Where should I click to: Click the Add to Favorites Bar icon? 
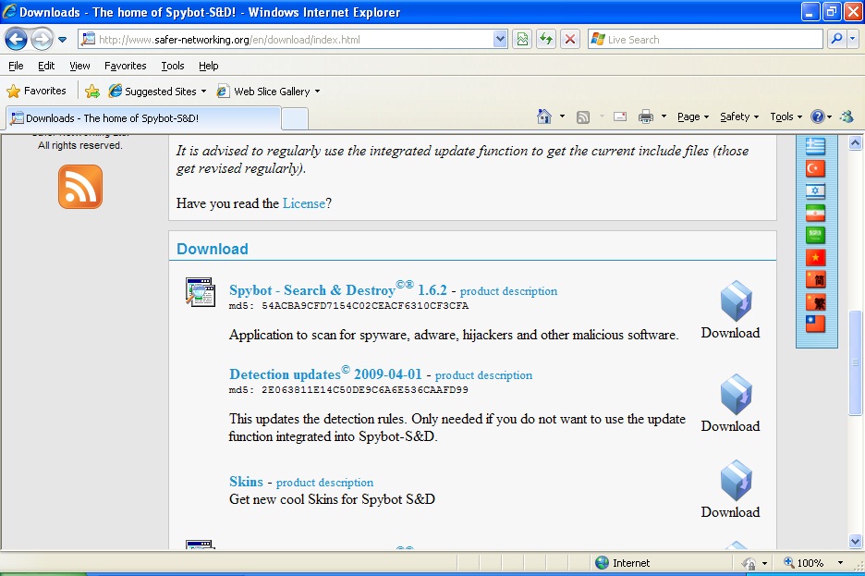(x=92, y=91)
